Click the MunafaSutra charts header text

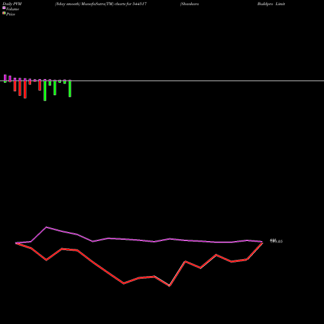[101, 4]
